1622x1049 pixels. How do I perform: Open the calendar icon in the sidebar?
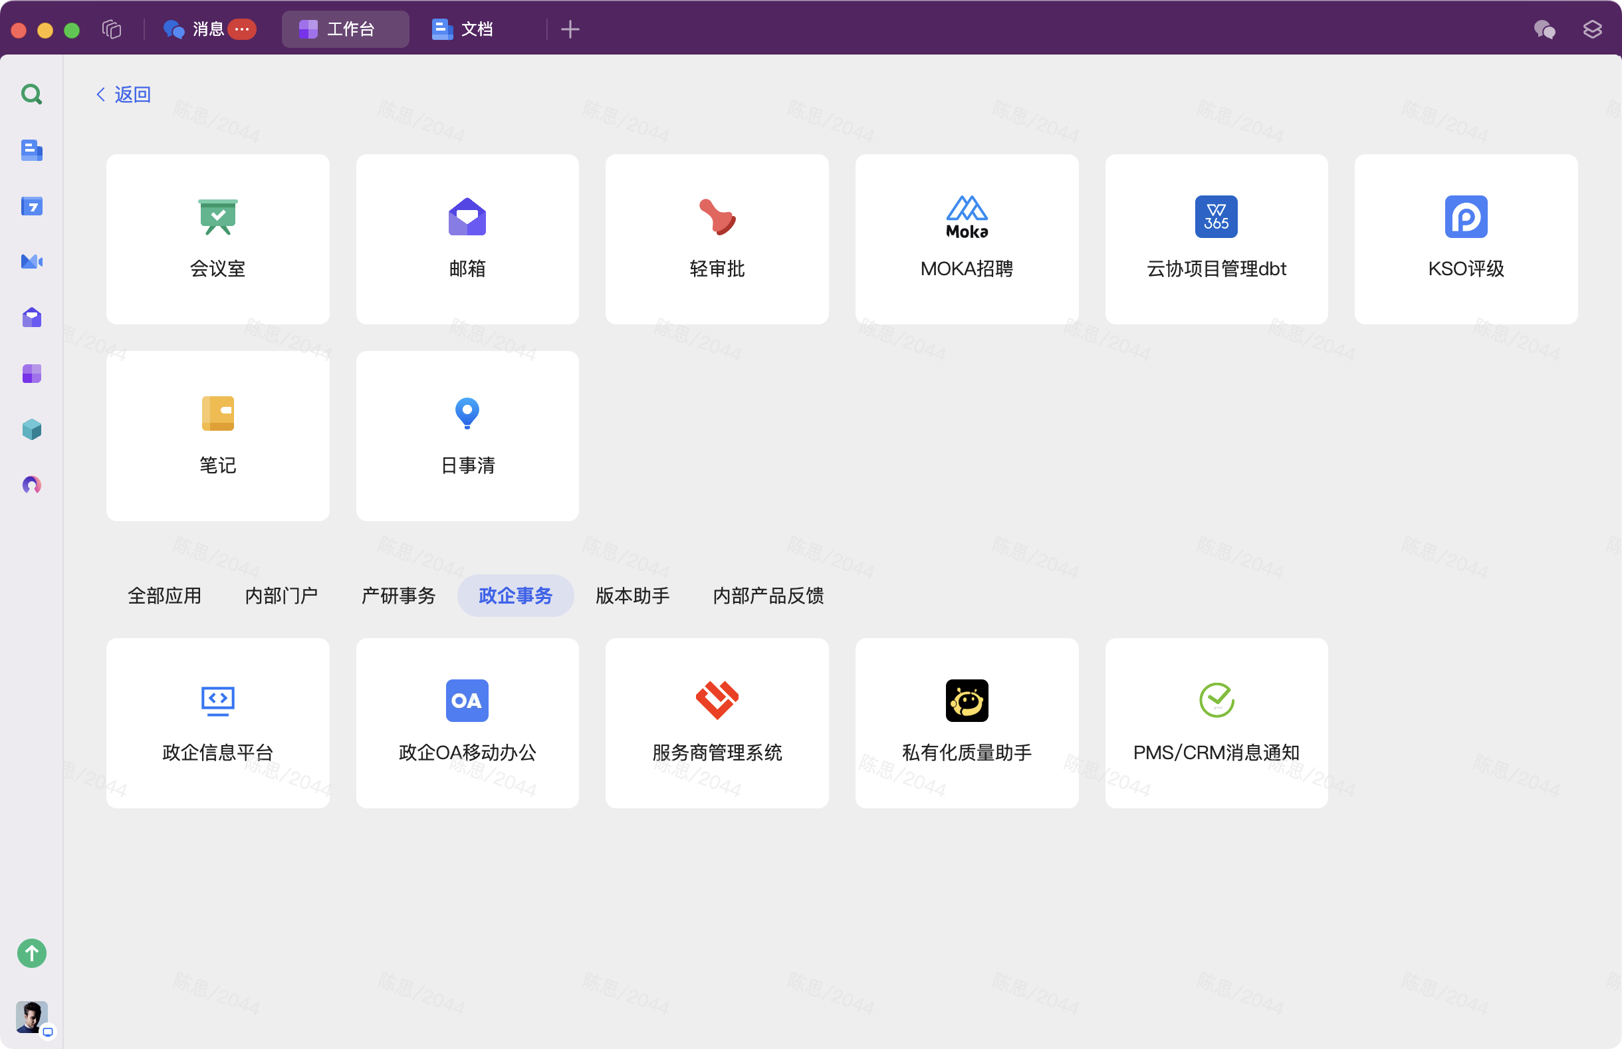[31, 206]
